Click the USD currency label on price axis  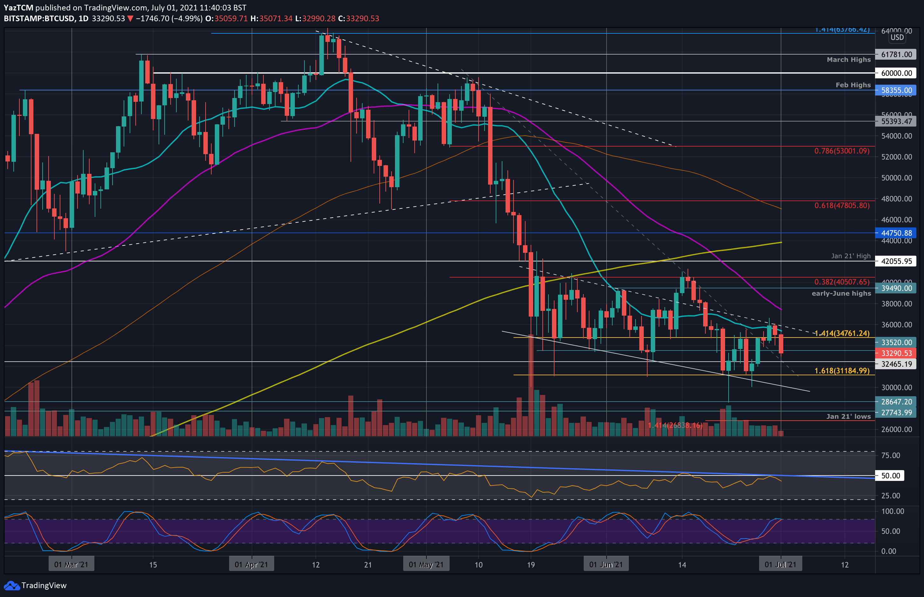[897, 38]
